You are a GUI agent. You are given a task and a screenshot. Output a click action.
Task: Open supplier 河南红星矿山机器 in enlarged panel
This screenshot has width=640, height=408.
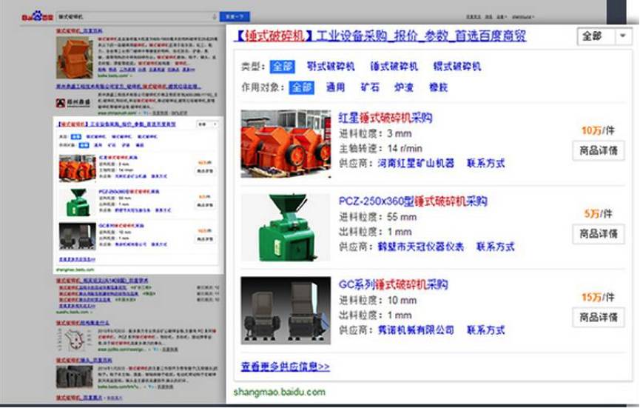tap(416, 164)
